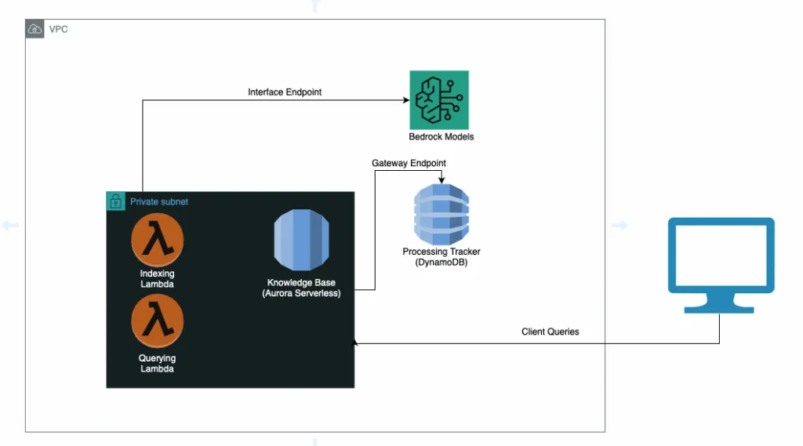Select the Interface Endpoint connector label
Image resolution: width=803 pixels, height=446 pixels.
tap(285, 92)
